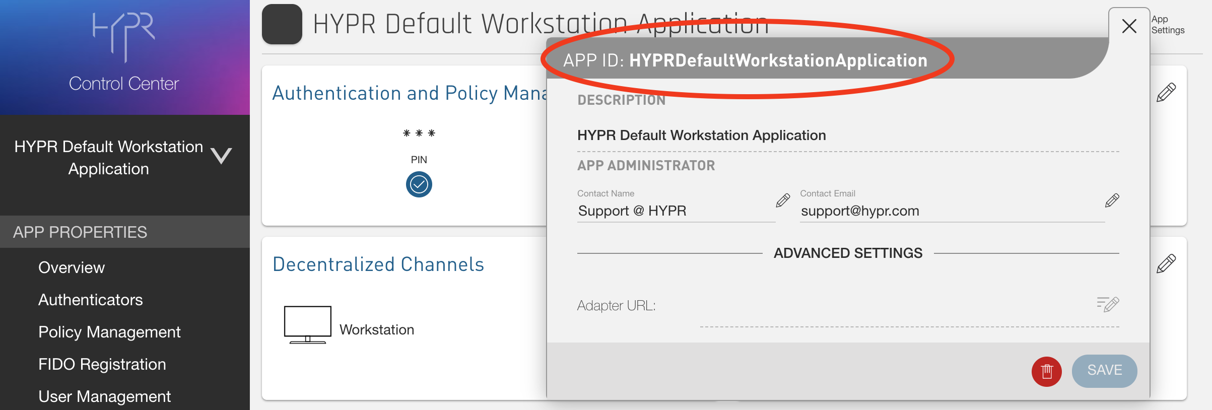Click the ADVANCED SETTINGS heading
Viewport: 1212px width, 410px height.
point(848,253)
